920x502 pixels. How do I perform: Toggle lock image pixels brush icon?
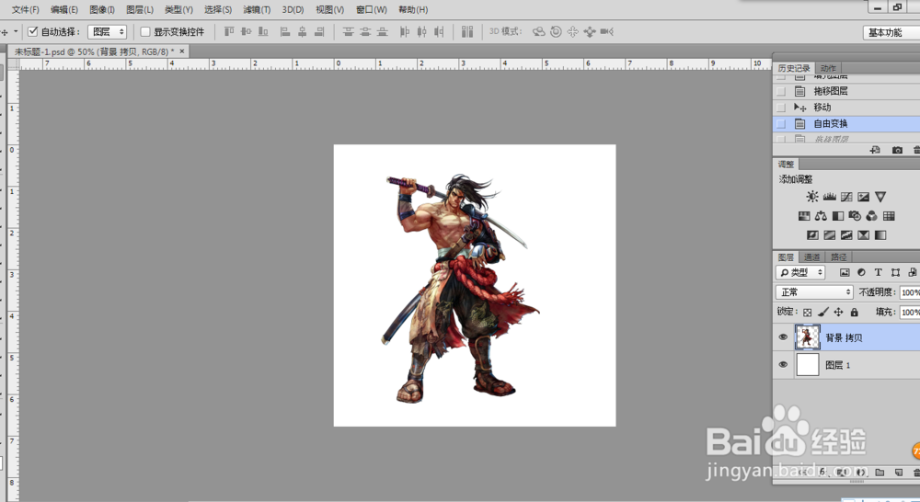click(x=823, y=312)
